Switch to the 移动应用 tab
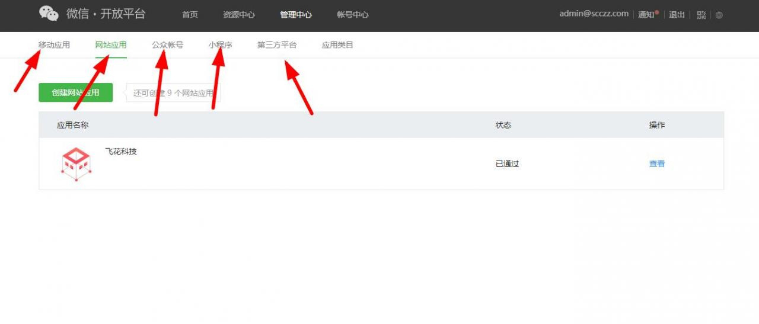 click(54, 45)
